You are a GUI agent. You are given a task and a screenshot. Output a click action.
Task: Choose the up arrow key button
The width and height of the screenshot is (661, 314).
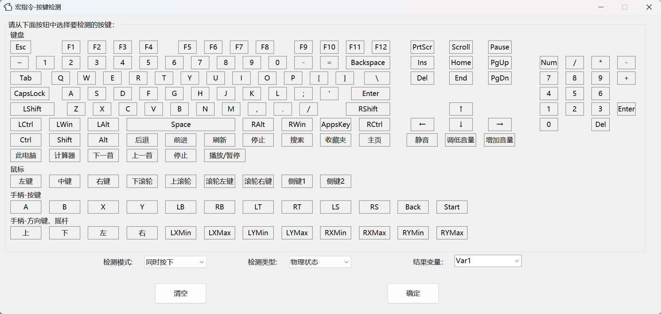[x=461, y=109]
